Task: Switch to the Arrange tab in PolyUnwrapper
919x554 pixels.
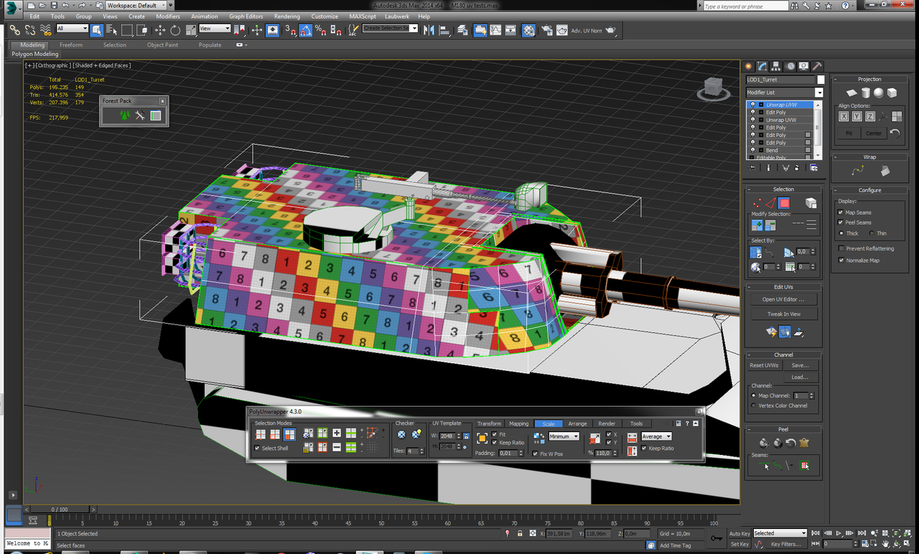Action: [x=577, y=423]
